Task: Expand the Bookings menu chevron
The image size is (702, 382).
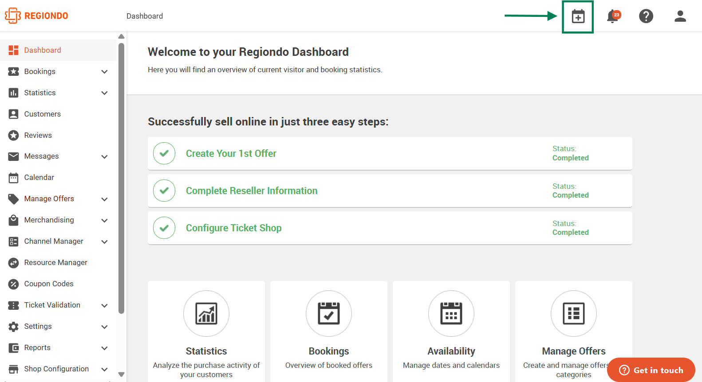Action: click(x=105, y=72)
